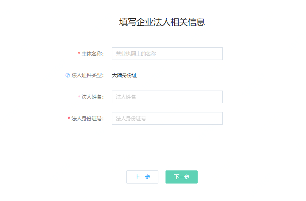Click the red asterisk before 主体名称
The height and width of the screenshot is (201, 306).
[x=79, y=54]
